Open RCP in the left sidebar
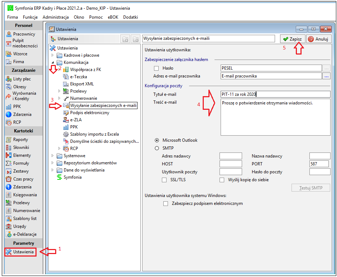 [14, 122]
